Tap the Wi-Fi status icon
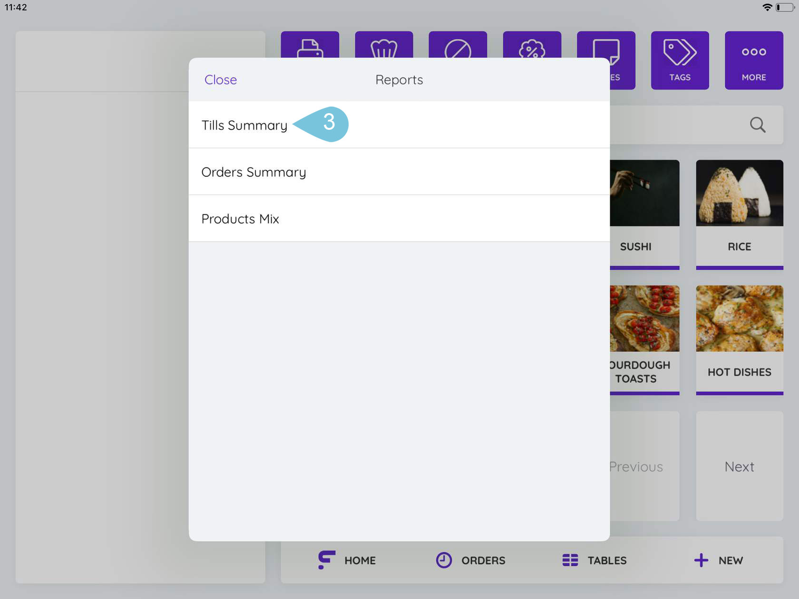The height and width of the screenshot is (599, 799). pos(767,7)
